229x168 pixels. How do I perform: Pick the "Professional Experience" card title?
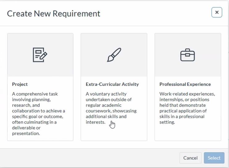coord(185,84)
